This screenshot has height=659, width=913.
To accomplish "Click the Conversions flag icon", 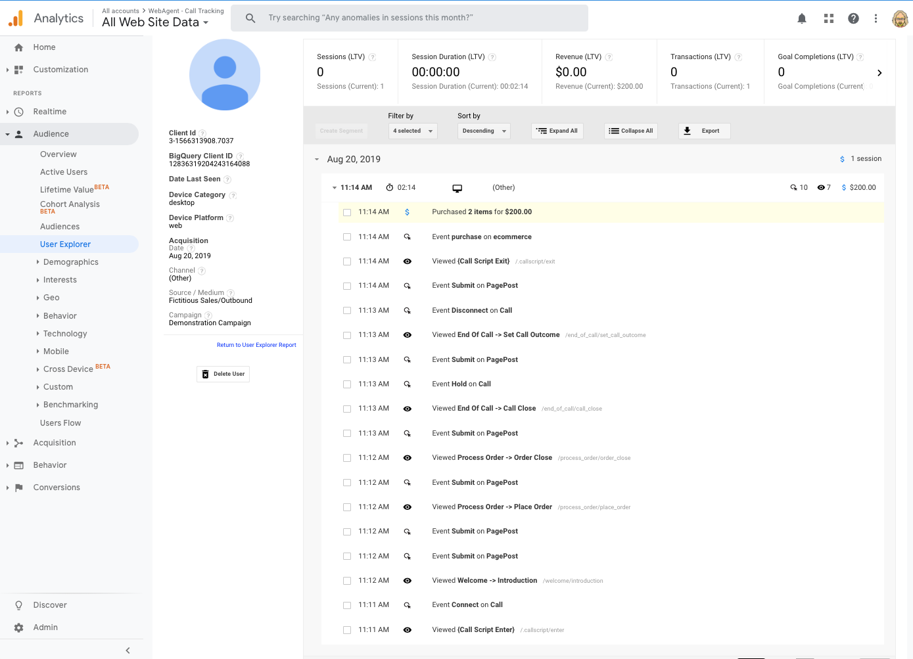I will 19,488.
